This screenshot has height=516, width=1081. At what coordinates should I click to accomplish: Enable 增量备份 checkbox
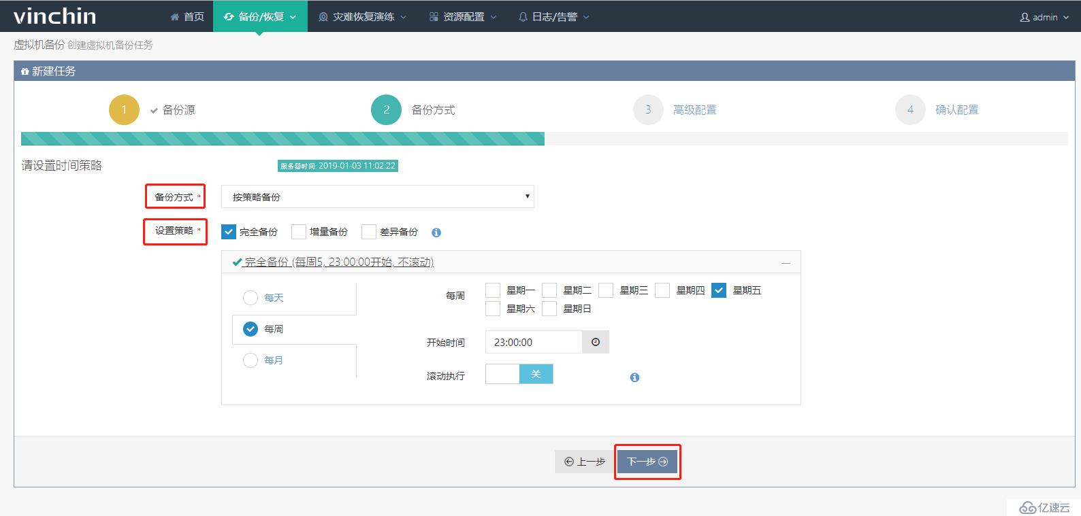pyautogui.click(x=299, y=232)
